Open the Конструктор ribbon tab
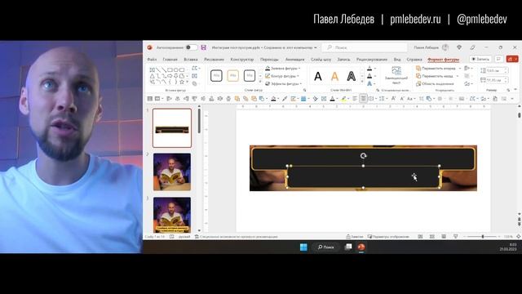The image size is (522, 294). tap(242, 60)
